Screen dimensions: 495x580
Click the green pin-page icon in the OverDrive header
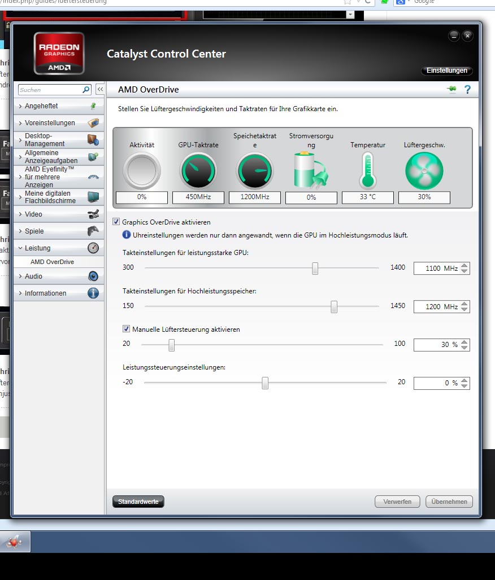[451, 89]
